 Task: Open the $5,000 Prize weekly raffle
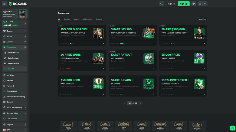click(x=183, y=60)
